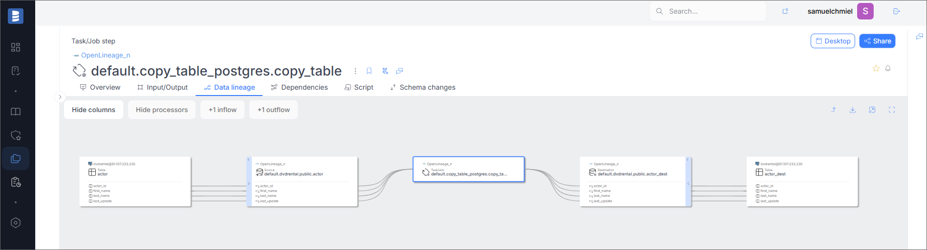This screenshot has height=250, width=927.
Task: Click the curved-arrow export icon above diagram
Action: [833, 110]
